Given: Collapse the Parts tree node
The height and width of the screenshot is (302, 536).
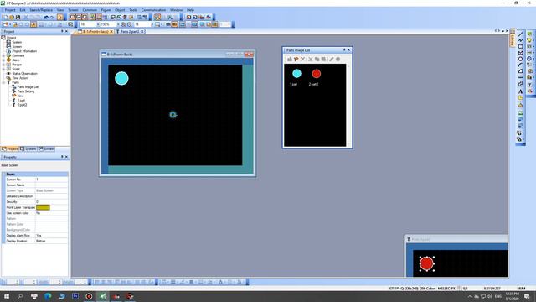Looking at the screenshot, I should pyautogui.click(x=3, y=82).
